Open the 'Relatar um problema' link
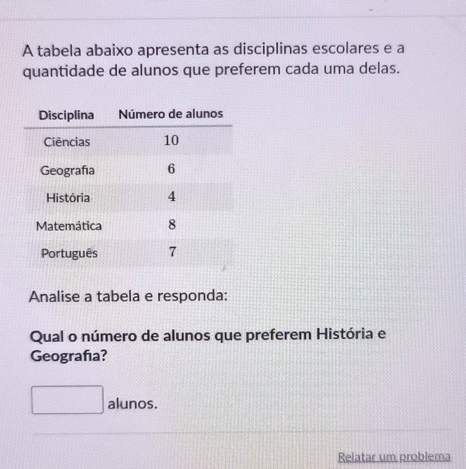The height and width of the screenshot is (469, 466). 394,457
